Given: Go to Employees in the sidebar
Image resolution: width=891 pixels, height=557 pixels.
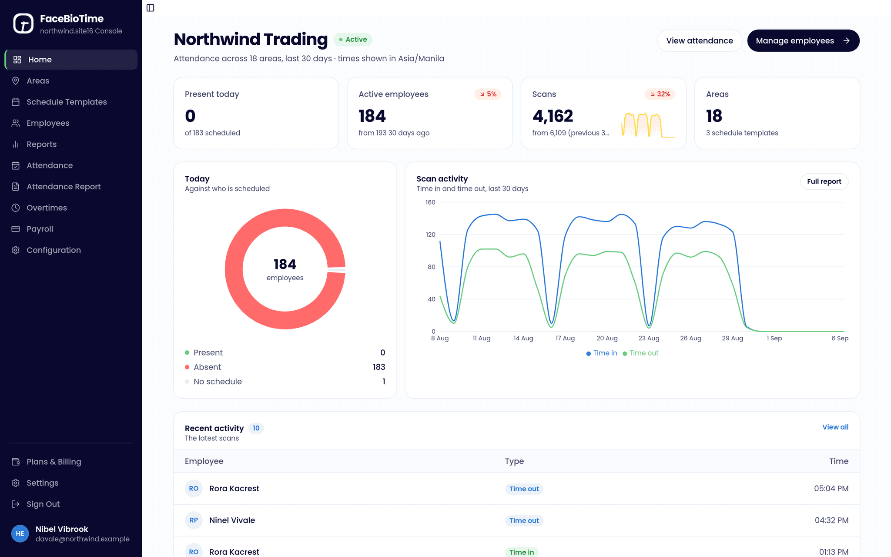Looking at the screenshot, I should [x=71, y=123].
